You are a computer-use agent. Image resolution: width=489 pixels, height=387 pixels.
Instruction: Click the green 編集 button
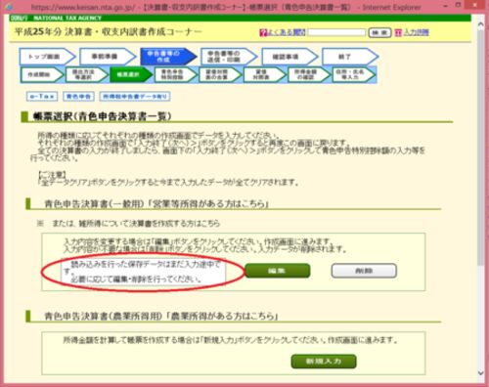277,271
